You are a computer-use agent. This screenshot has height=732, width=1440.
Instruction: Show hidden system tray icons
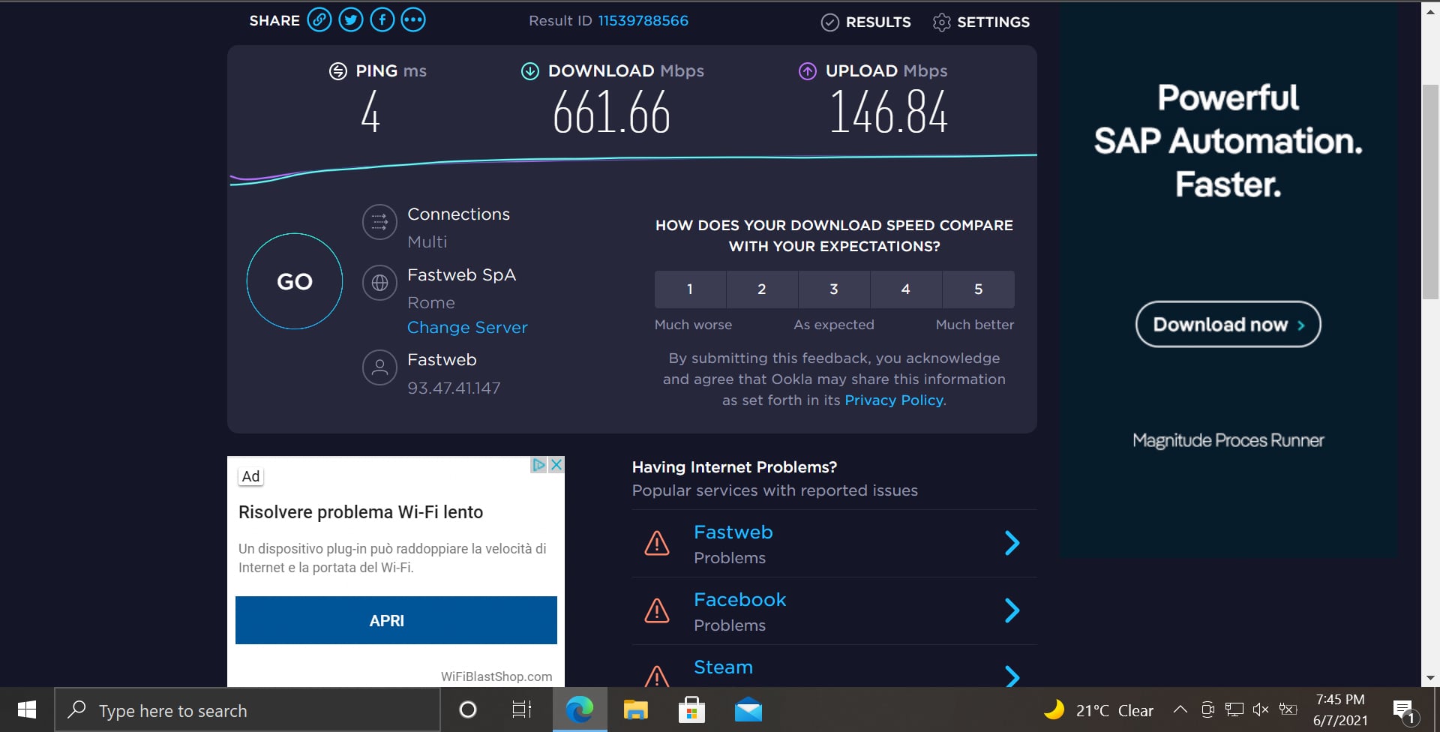1180,709
